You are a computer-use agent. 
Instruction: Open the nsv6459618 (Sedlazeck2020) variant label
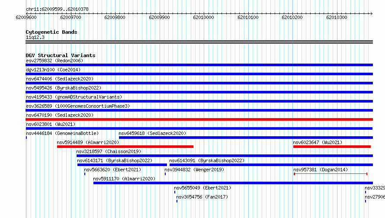[x=152, y=133]
